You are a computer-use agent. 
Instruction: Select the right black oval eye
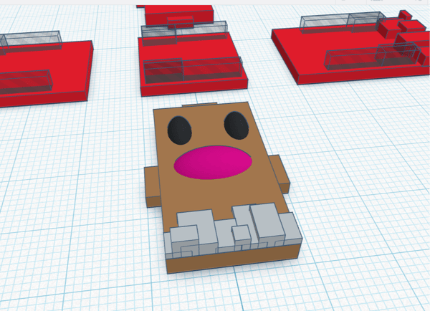coord(236,125)
